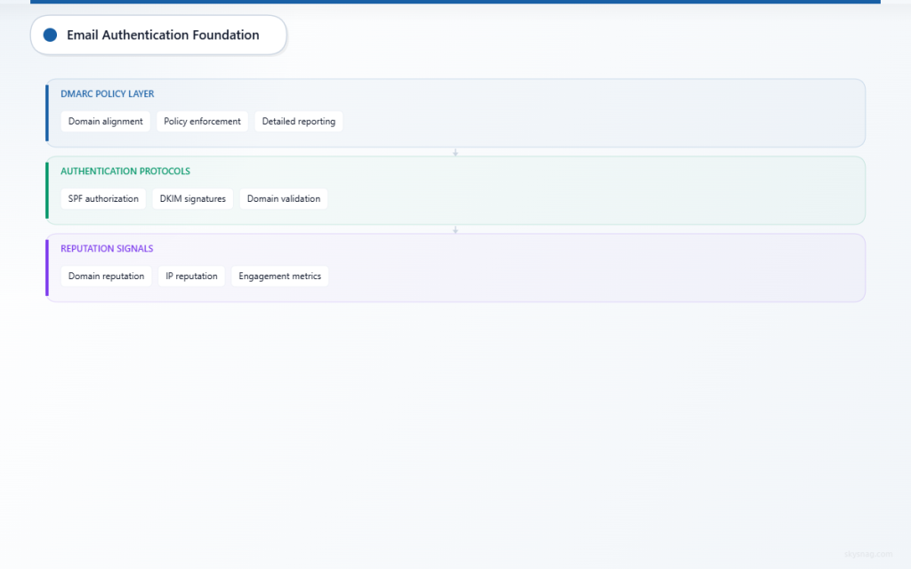
Task: Select the DMARC POLICY LAYER heading
Action: click(107, 93)
